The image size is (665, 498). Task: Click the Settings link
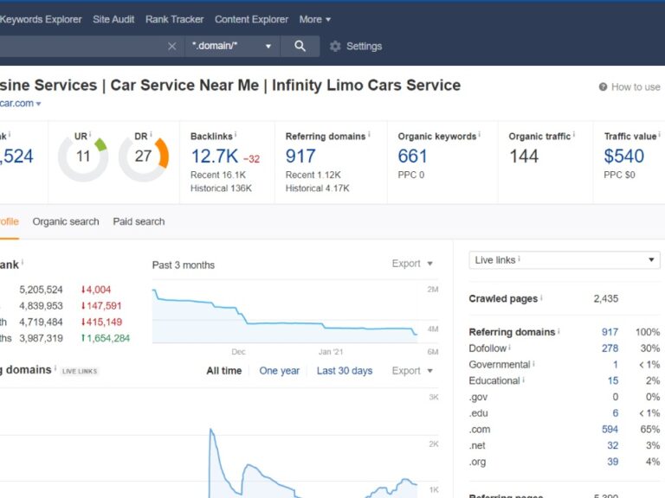pyautogui.click(x=364, y=46)
